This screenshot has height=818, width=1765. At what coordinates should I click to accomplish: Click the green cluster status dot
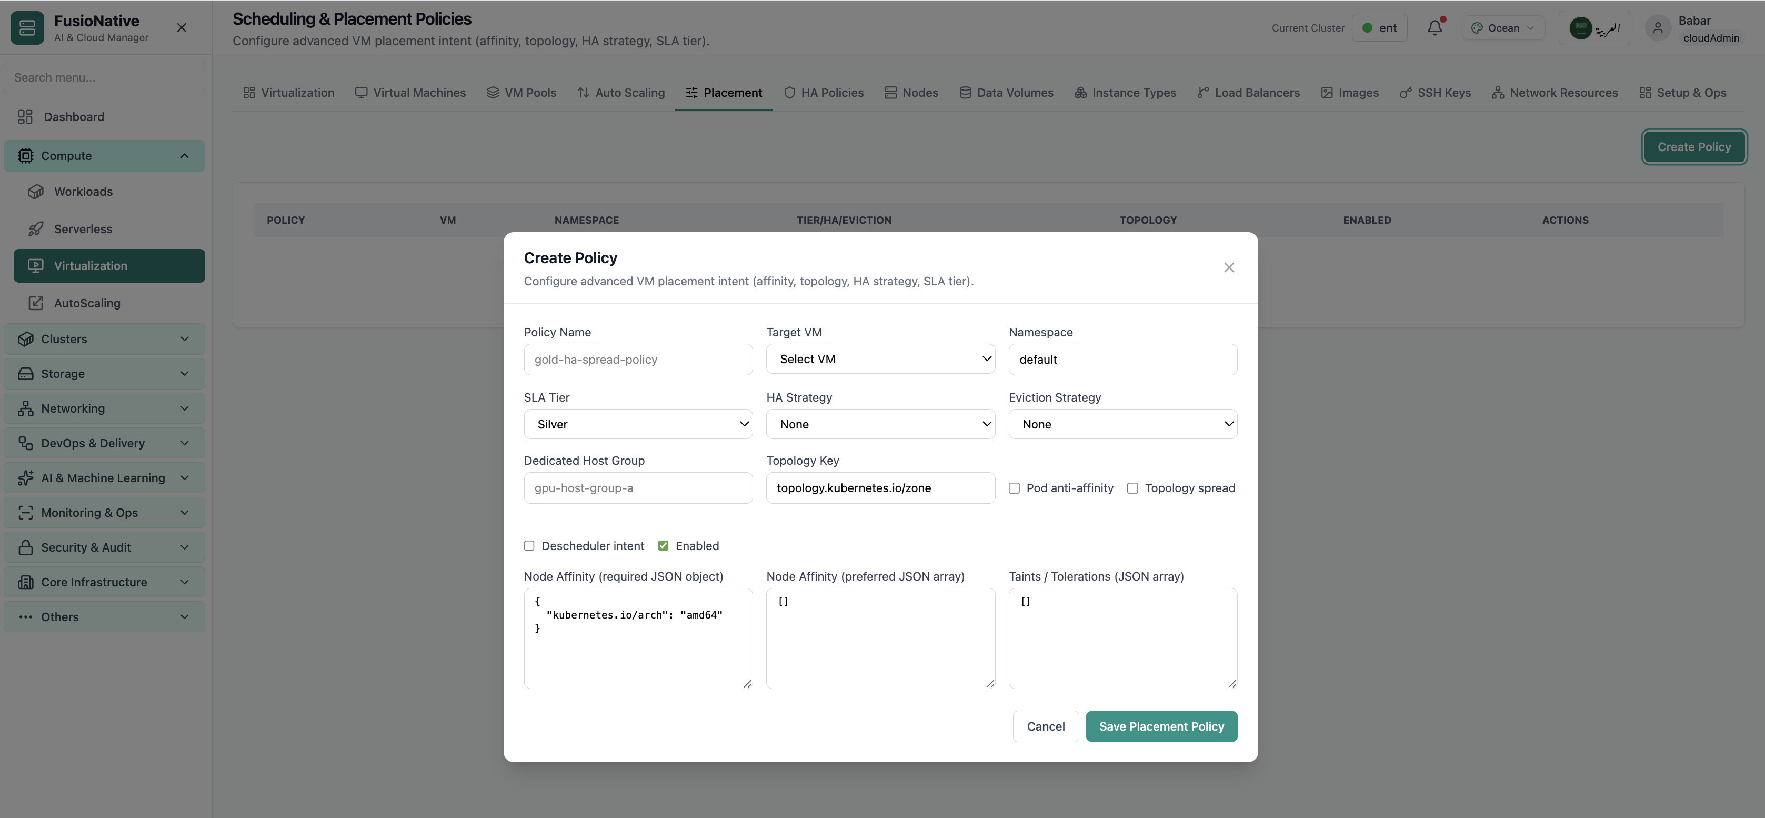1368,28
